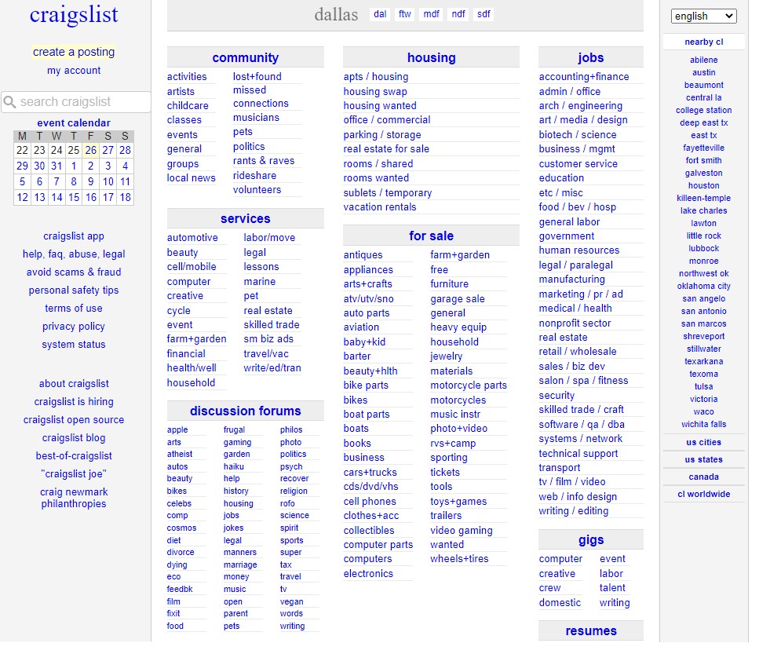Open the housing section header
Viewport: 759px width, 654px height.
click(x=431, y=57)
